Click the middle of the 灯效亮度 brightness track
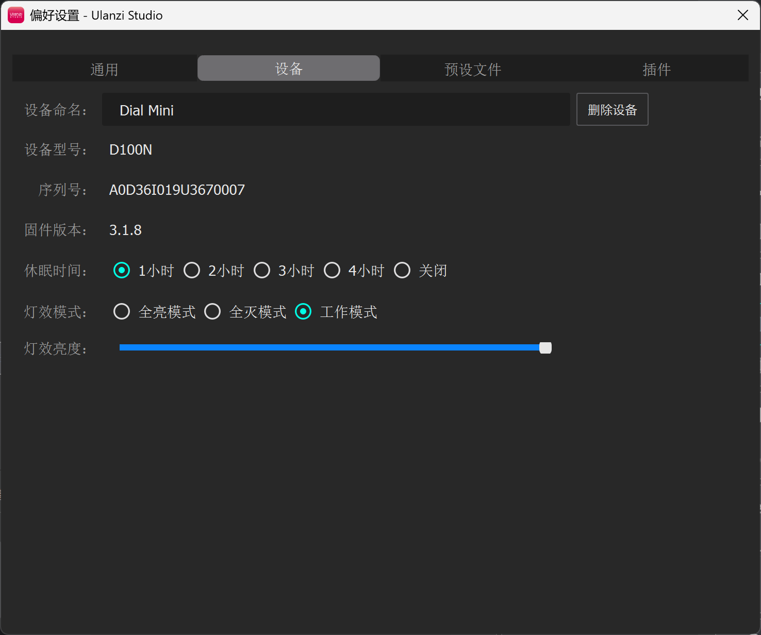The width and height of the screenshot is (761, 635). pos(335,347)
